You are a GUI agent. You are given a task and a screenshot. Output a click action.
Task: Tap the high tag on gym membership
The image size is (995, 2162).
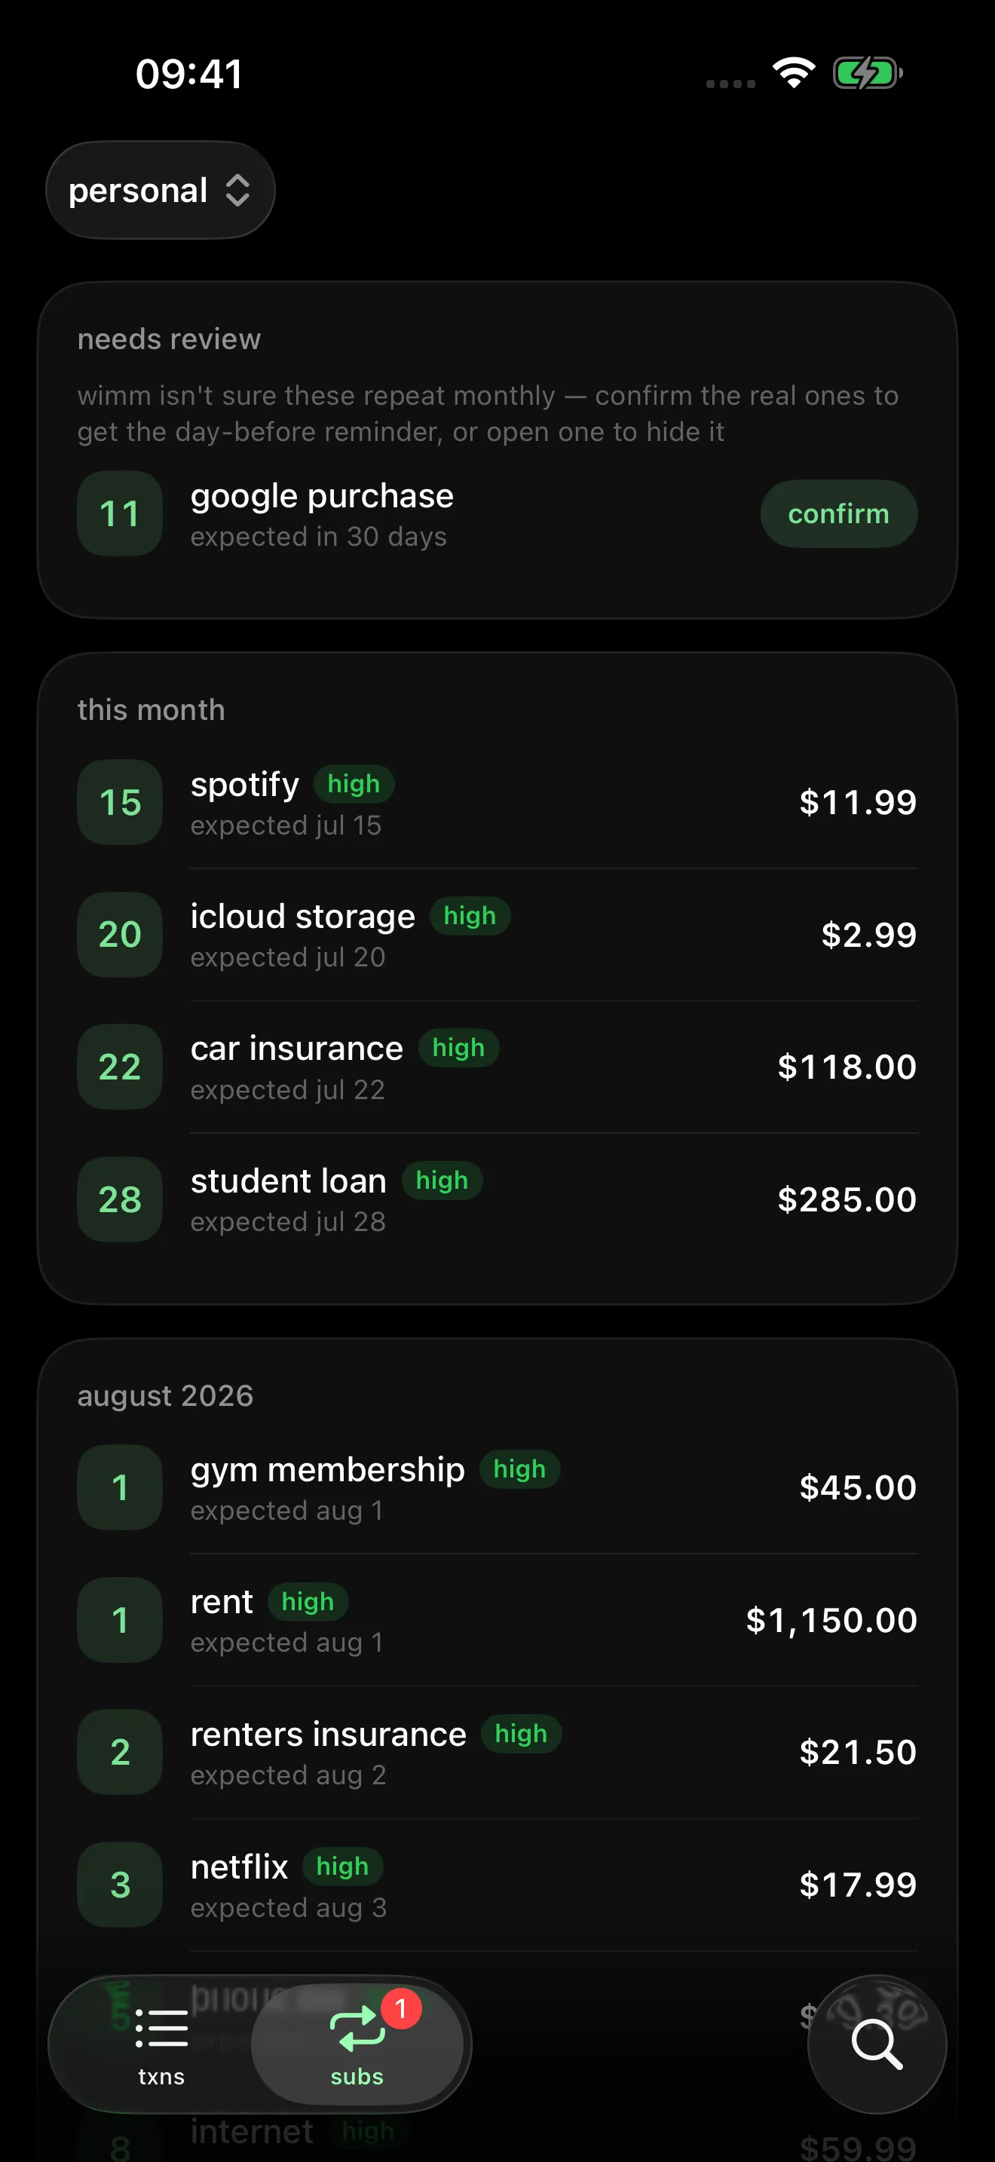click(519, 1469)
